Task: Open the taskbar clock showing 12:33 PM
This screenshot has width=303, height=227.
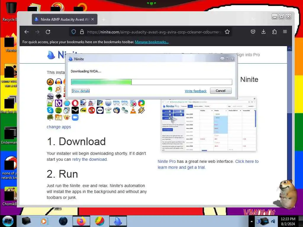Action: (x=288, y=221)
